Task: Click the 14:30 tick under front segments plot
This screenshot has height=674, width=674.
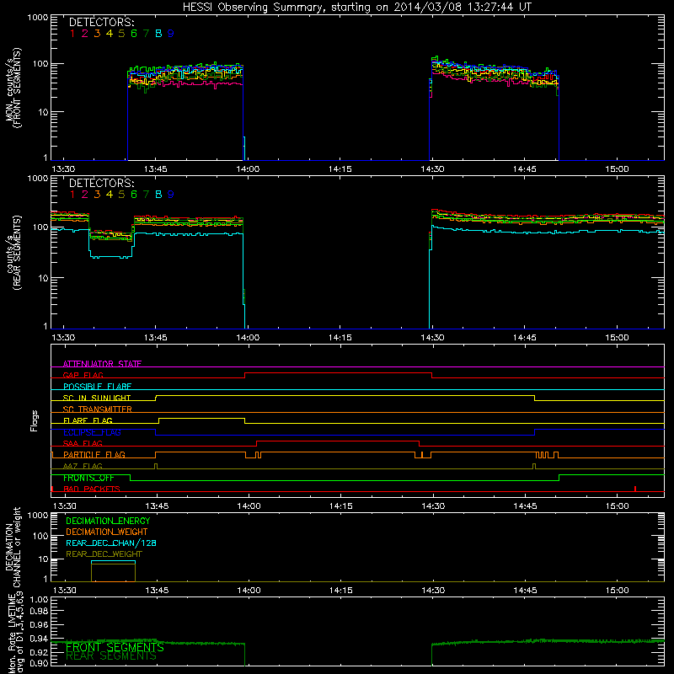Action: [x=432, y=169]
